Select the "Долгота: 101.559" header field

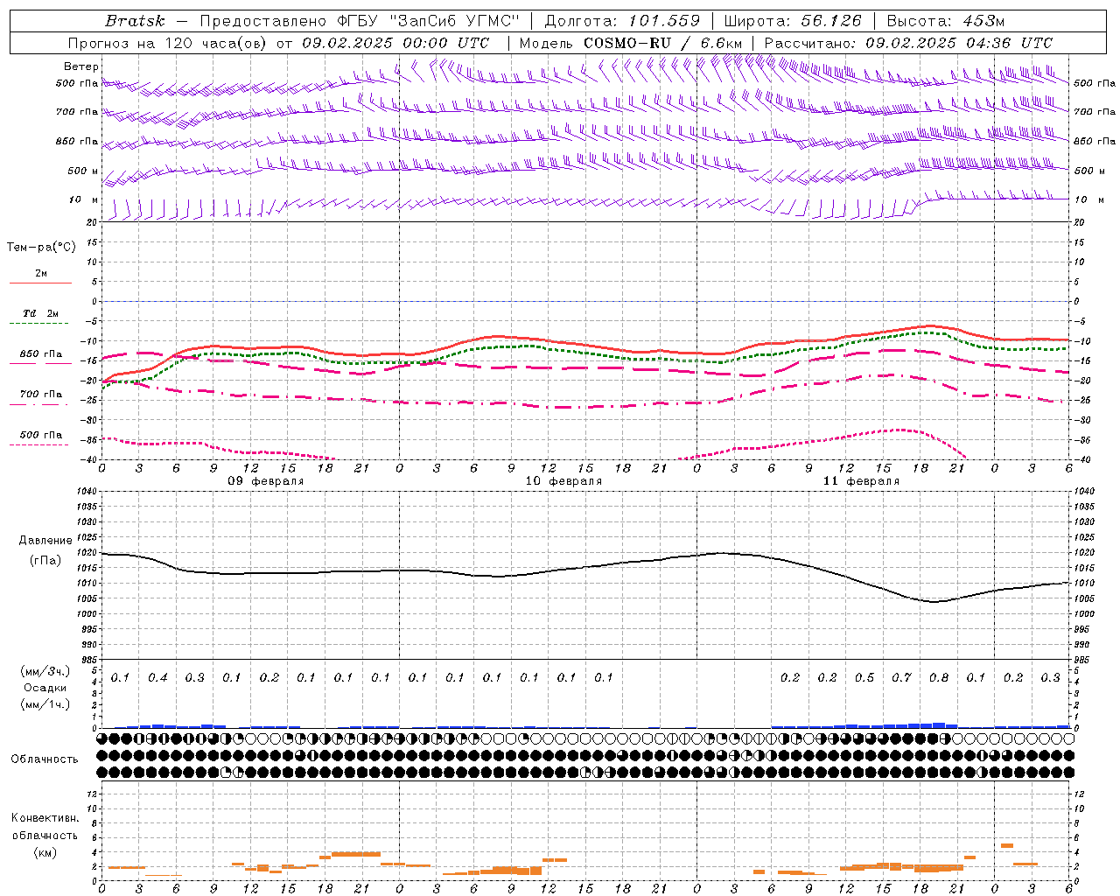(x=622, y=21)
